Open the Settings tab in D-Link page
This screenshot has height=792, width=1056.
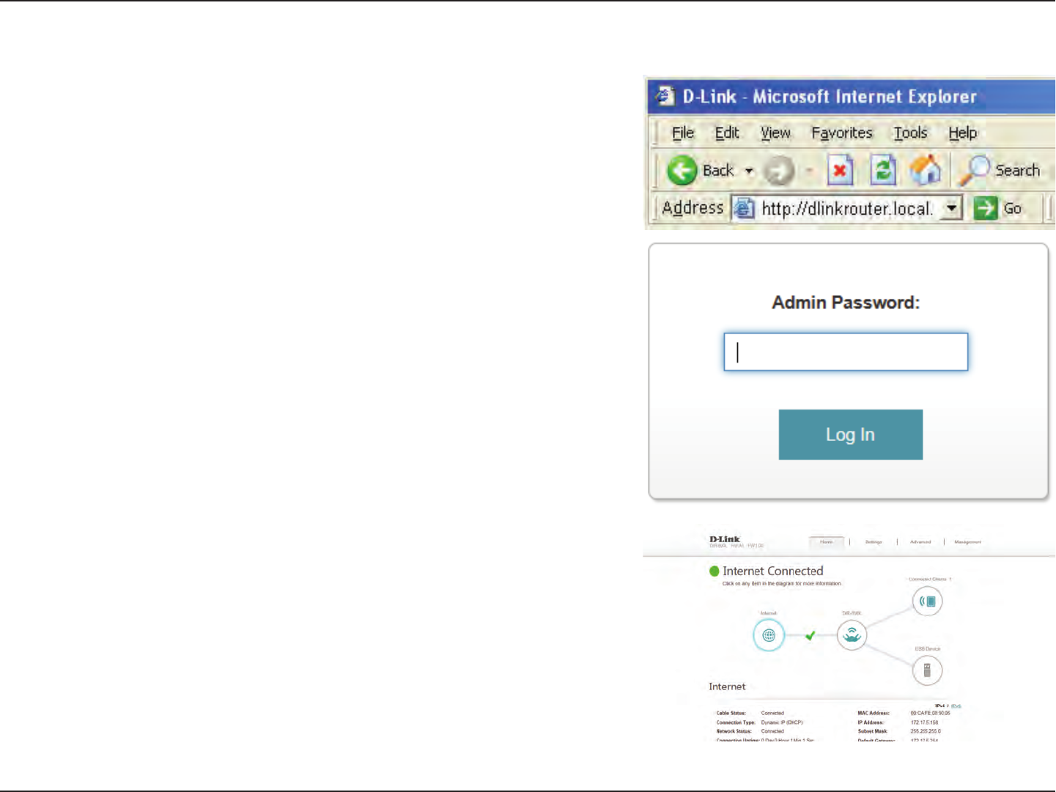(874, 542)
